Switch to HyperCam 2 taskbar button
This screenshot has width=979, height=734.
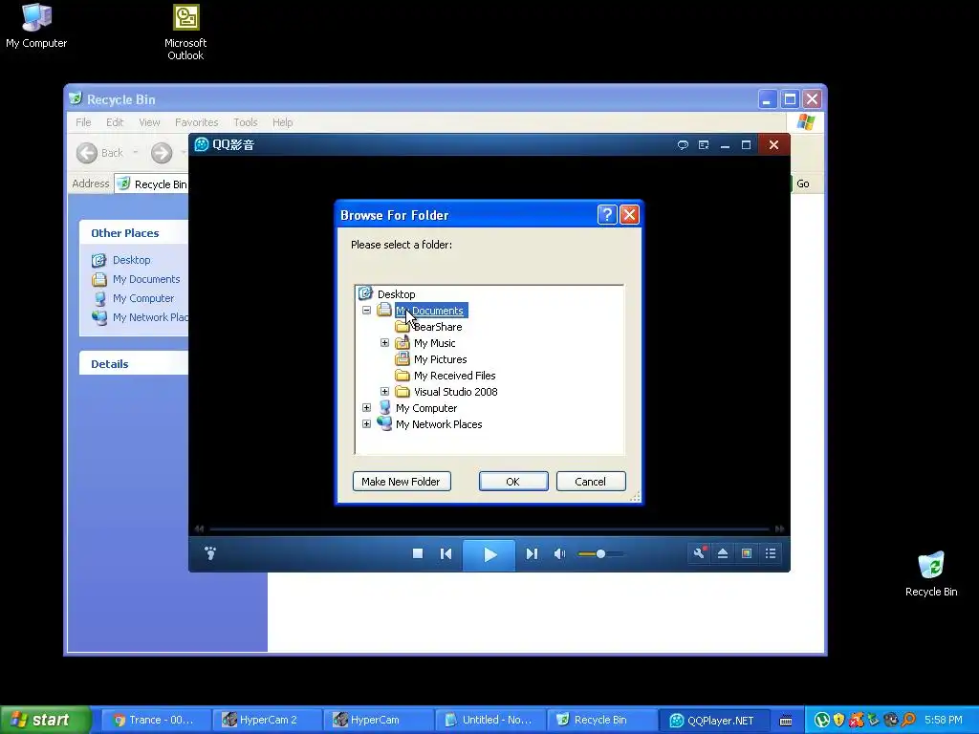pyautogui.click(x=267, y=720)
